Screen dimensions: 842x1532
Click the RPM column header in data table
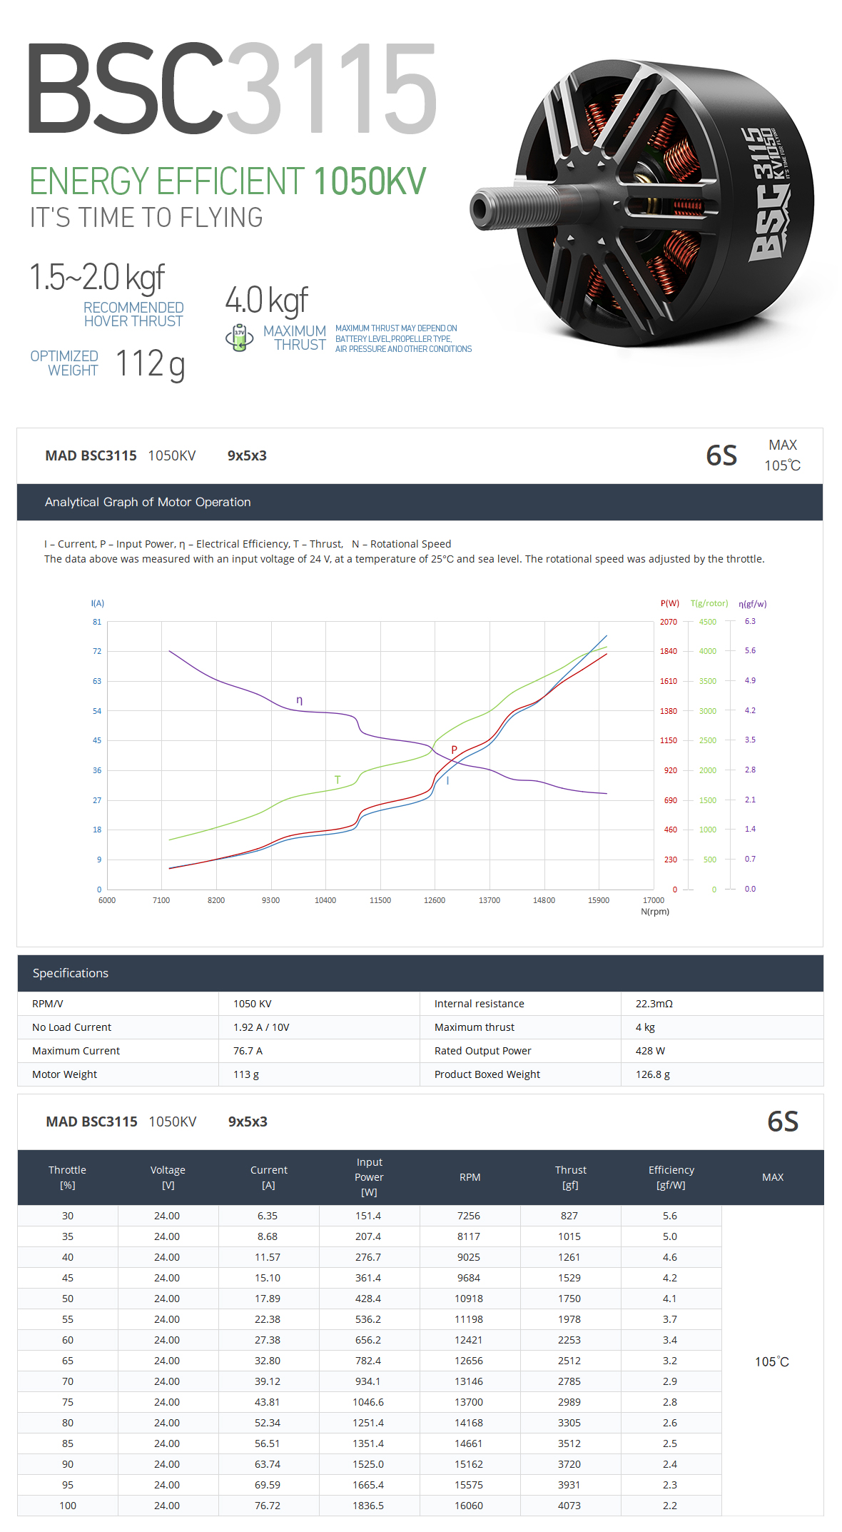(470, 1177)
